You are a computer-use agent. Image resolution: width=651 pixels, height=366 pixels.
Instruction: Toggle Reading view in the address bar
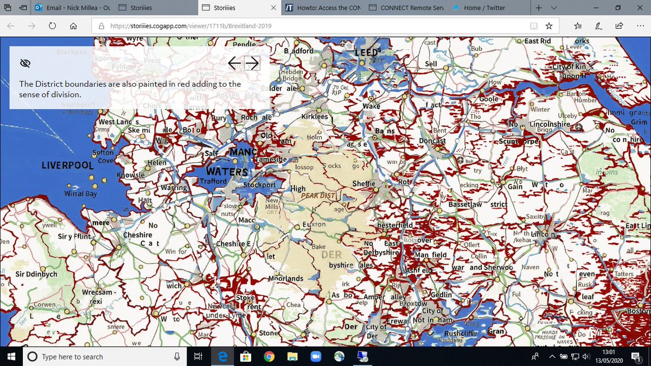(534, 25)
